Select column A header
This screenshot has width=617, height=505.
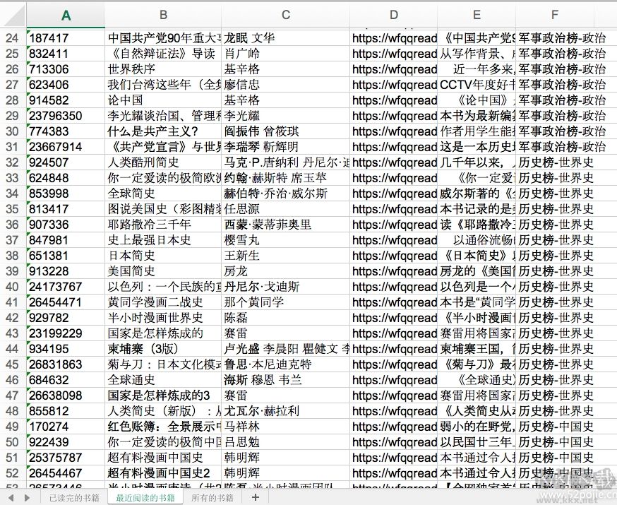click(66, 13)
